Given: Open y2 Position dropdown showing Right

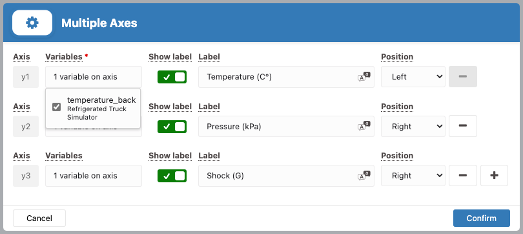Looking at the screenshot, I should coord(413,126).
